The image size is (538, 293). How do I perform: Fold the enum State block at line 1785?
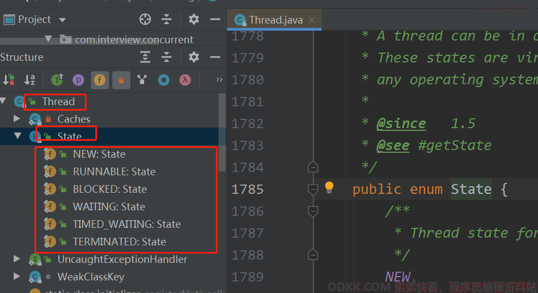click(313, 189)
